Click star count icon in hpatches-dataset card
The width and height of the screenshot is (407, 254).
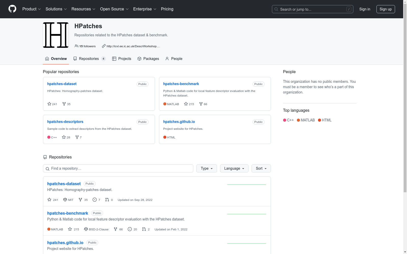click(49, 104)
